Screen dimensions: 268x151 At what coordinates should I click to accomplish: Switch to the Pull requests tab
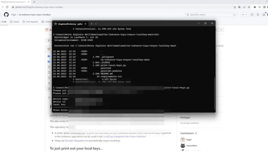(30, 22)
